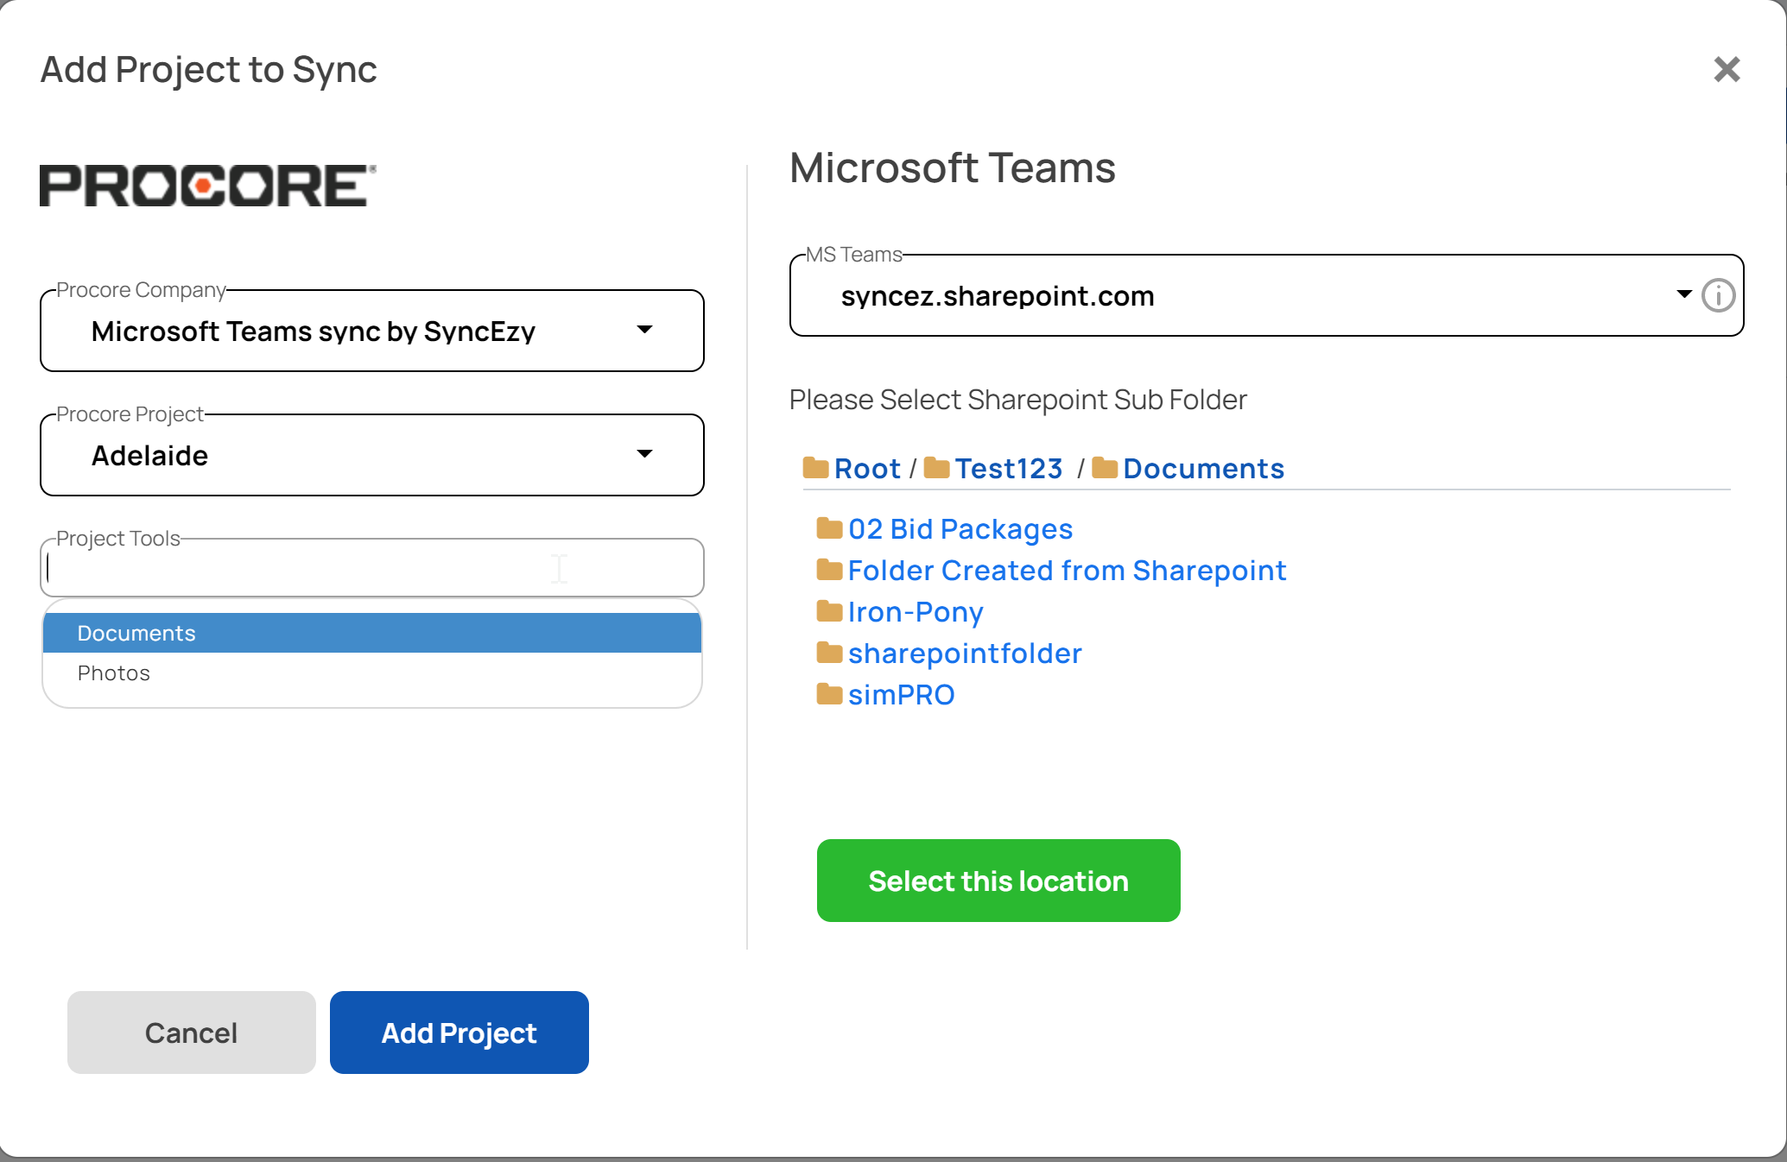The height and width of the screenshot is (1162, 1787).
Task: Open the 02 Bid Packages folder
Action: tap(960, 528)
